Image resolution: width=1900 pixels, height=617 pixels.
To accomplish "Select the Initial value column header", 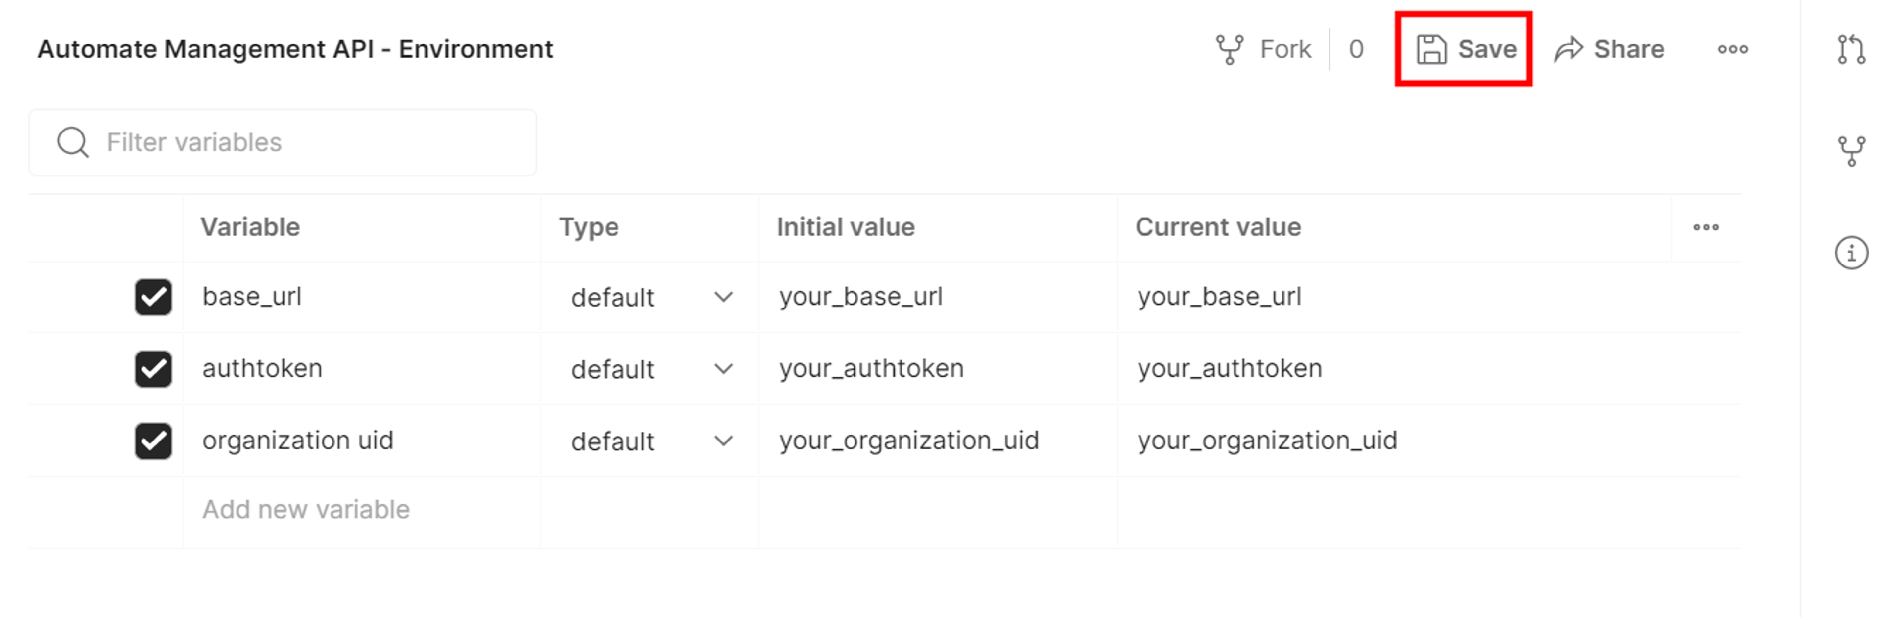I will point(845,227).
